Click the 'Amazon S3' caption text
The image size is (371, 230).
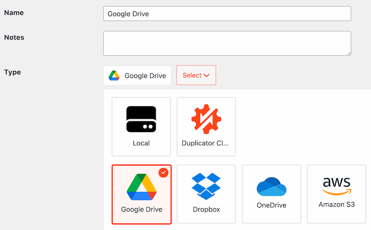[337, 205]
